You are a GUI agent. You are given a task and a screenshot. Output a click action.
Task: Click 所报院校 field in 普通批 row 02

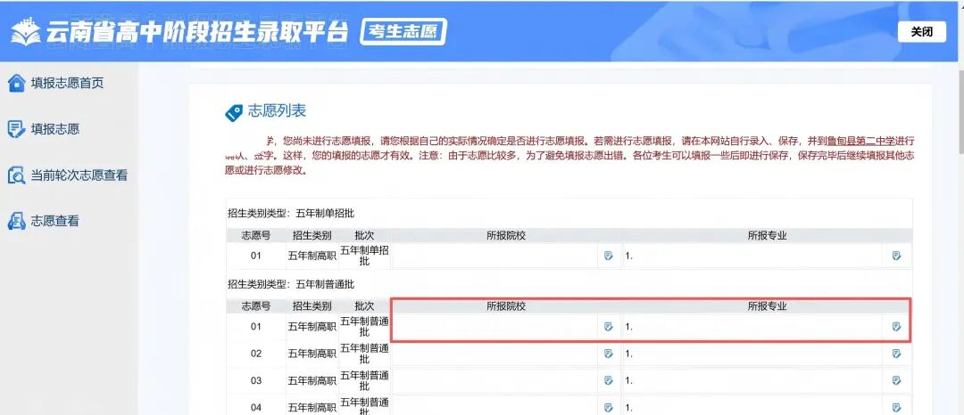point(494,354)
